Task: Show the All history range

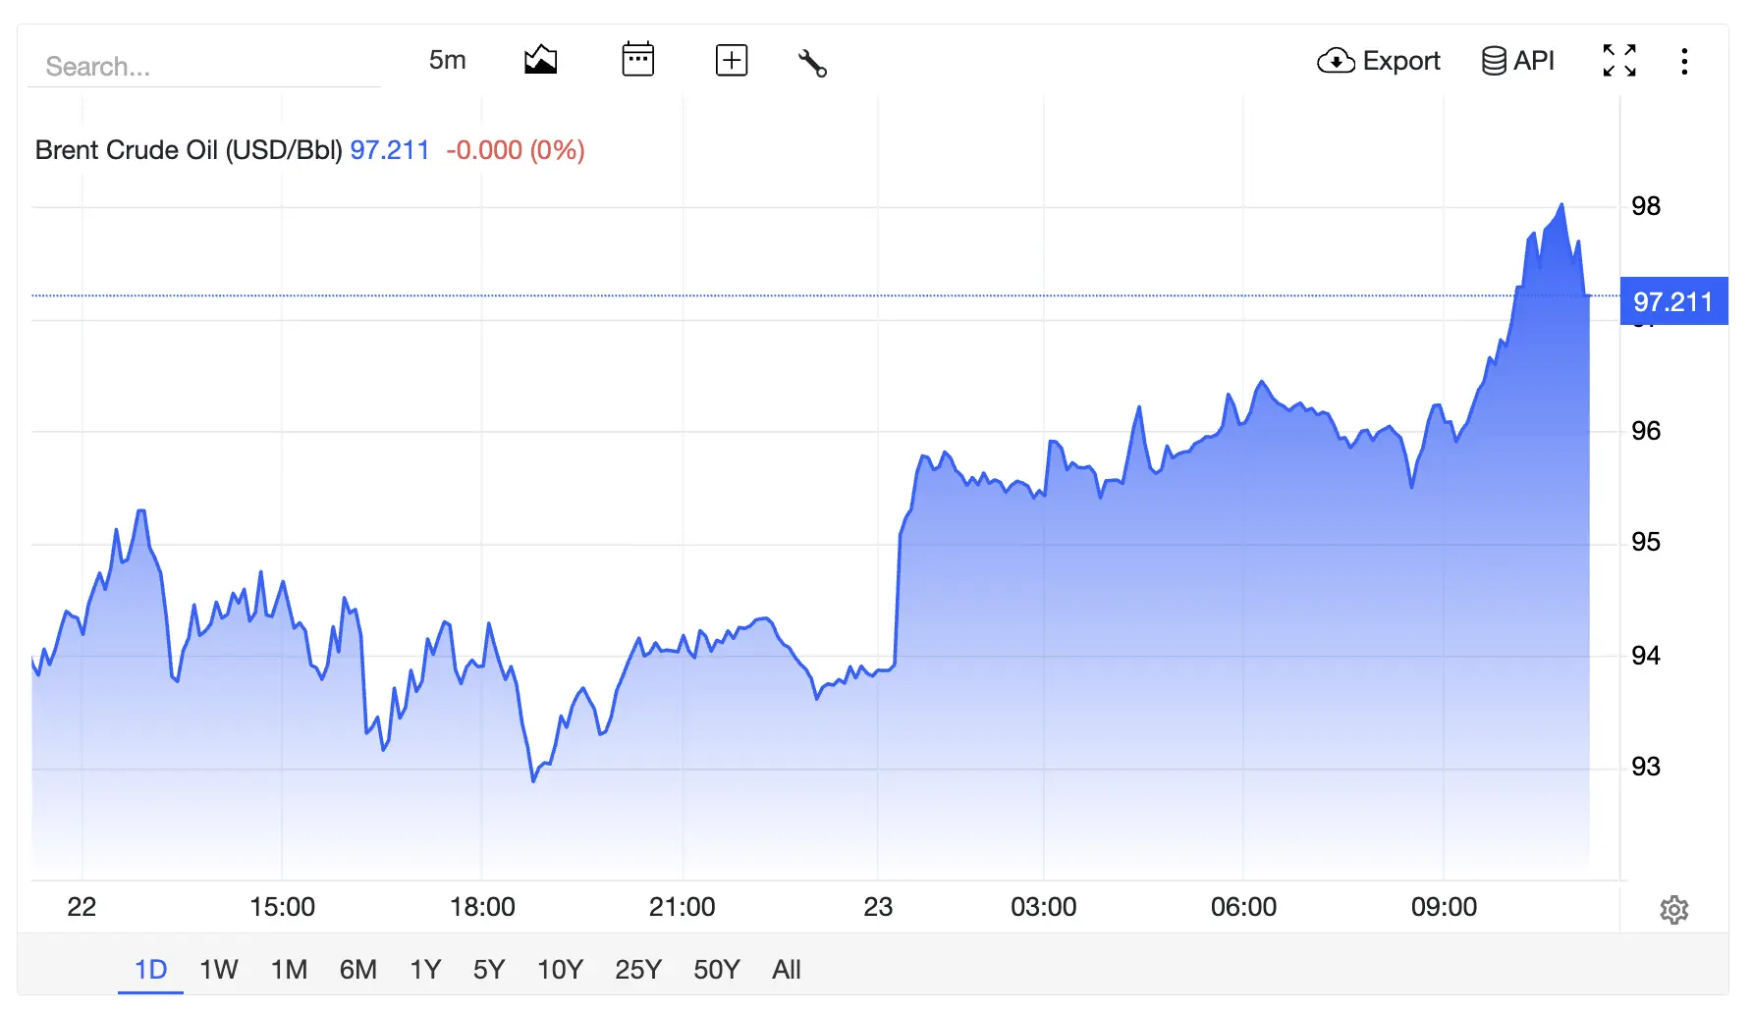Action: [787, 970]
